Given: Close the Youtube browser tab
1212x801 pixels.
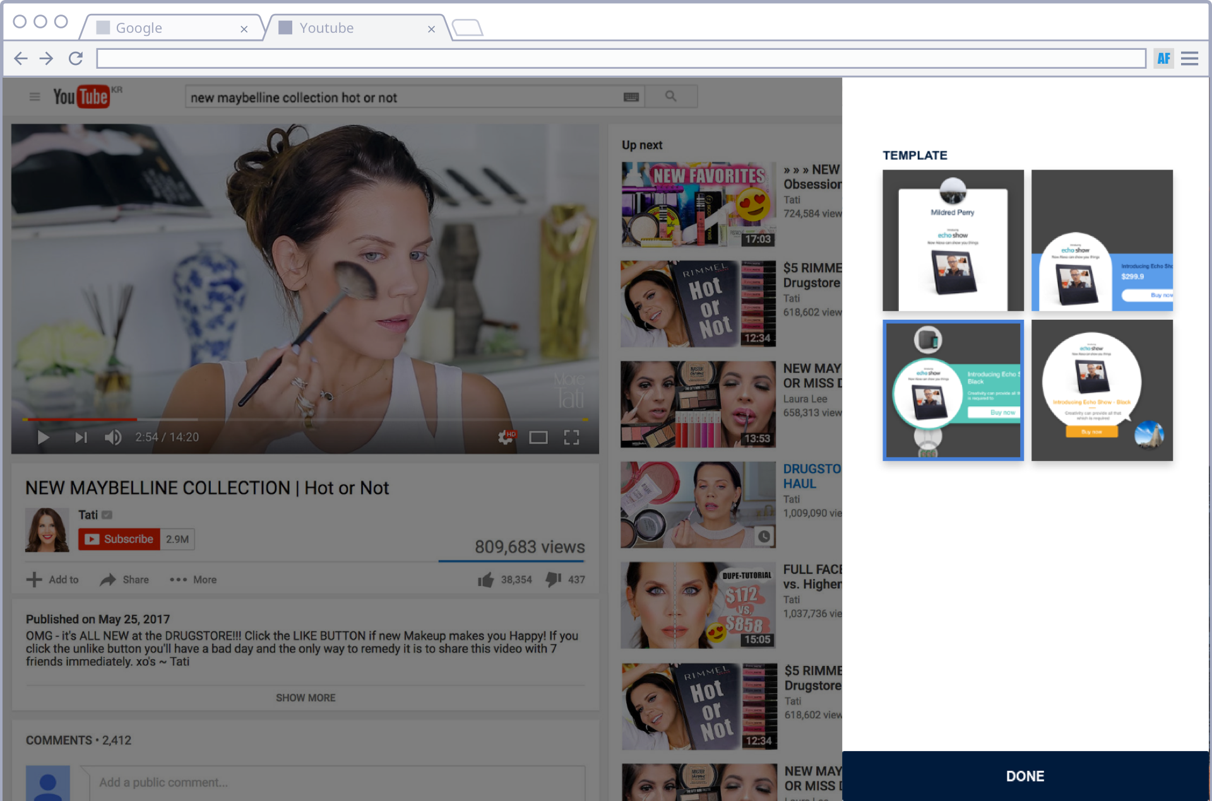Looking at the screenshot, I should pos(431,29).
